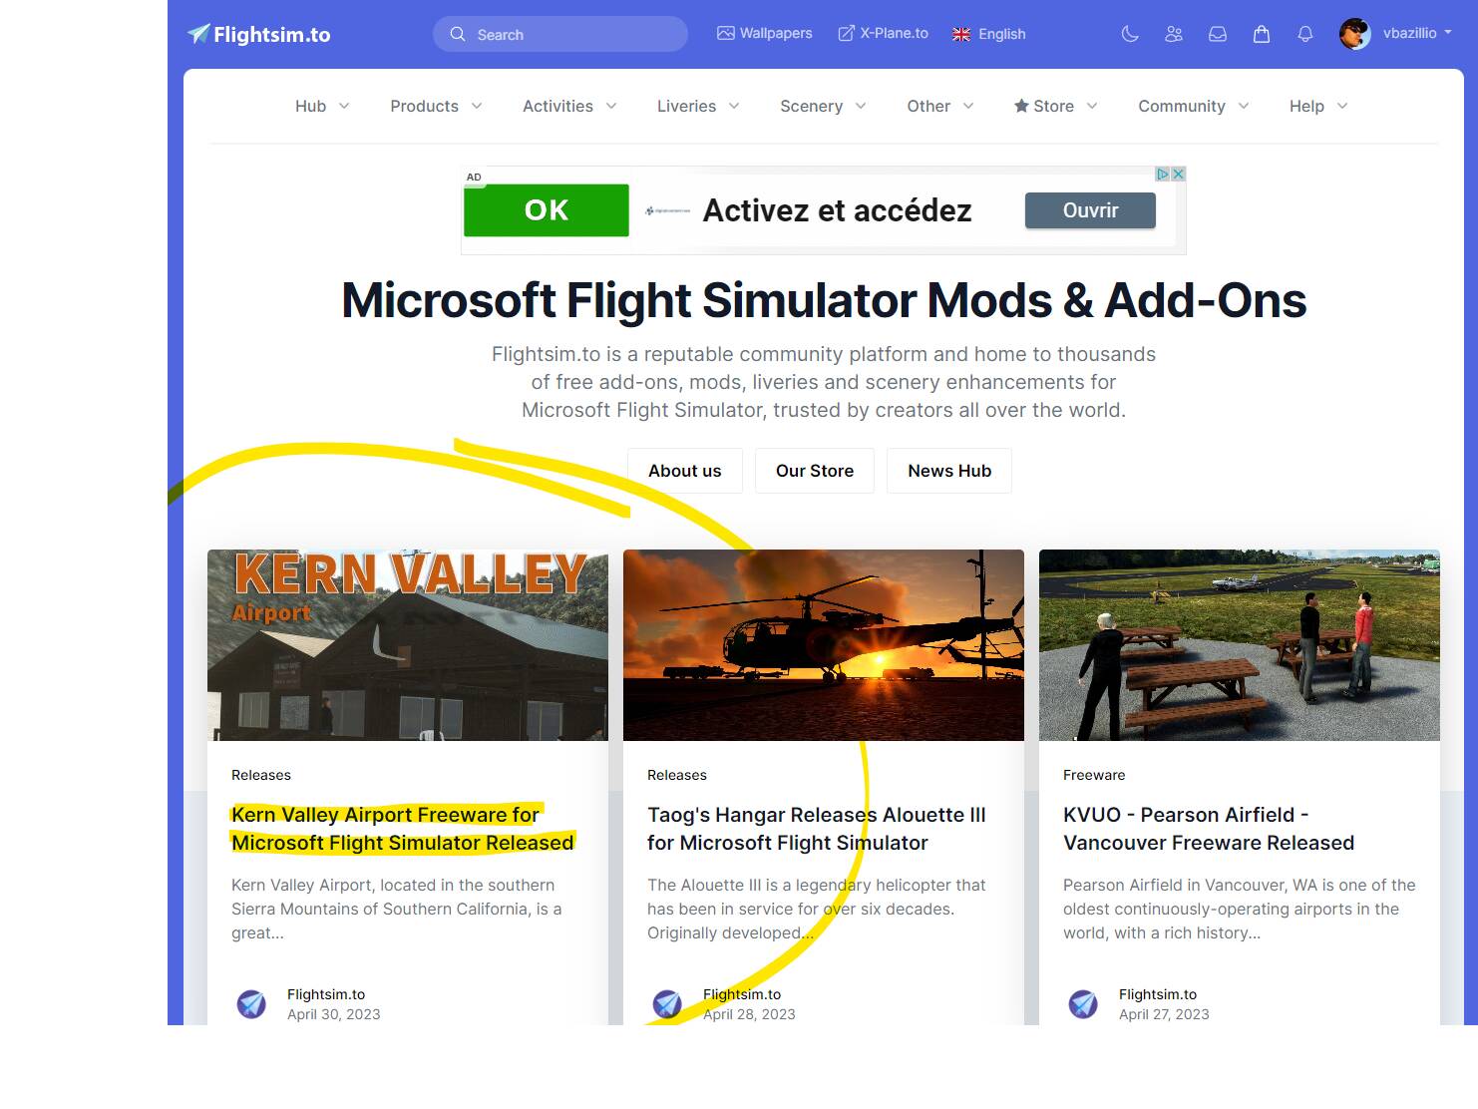
Task: Click the vbazillio profile avatar
Action: pyautogui.click(x=1355, y=34)
